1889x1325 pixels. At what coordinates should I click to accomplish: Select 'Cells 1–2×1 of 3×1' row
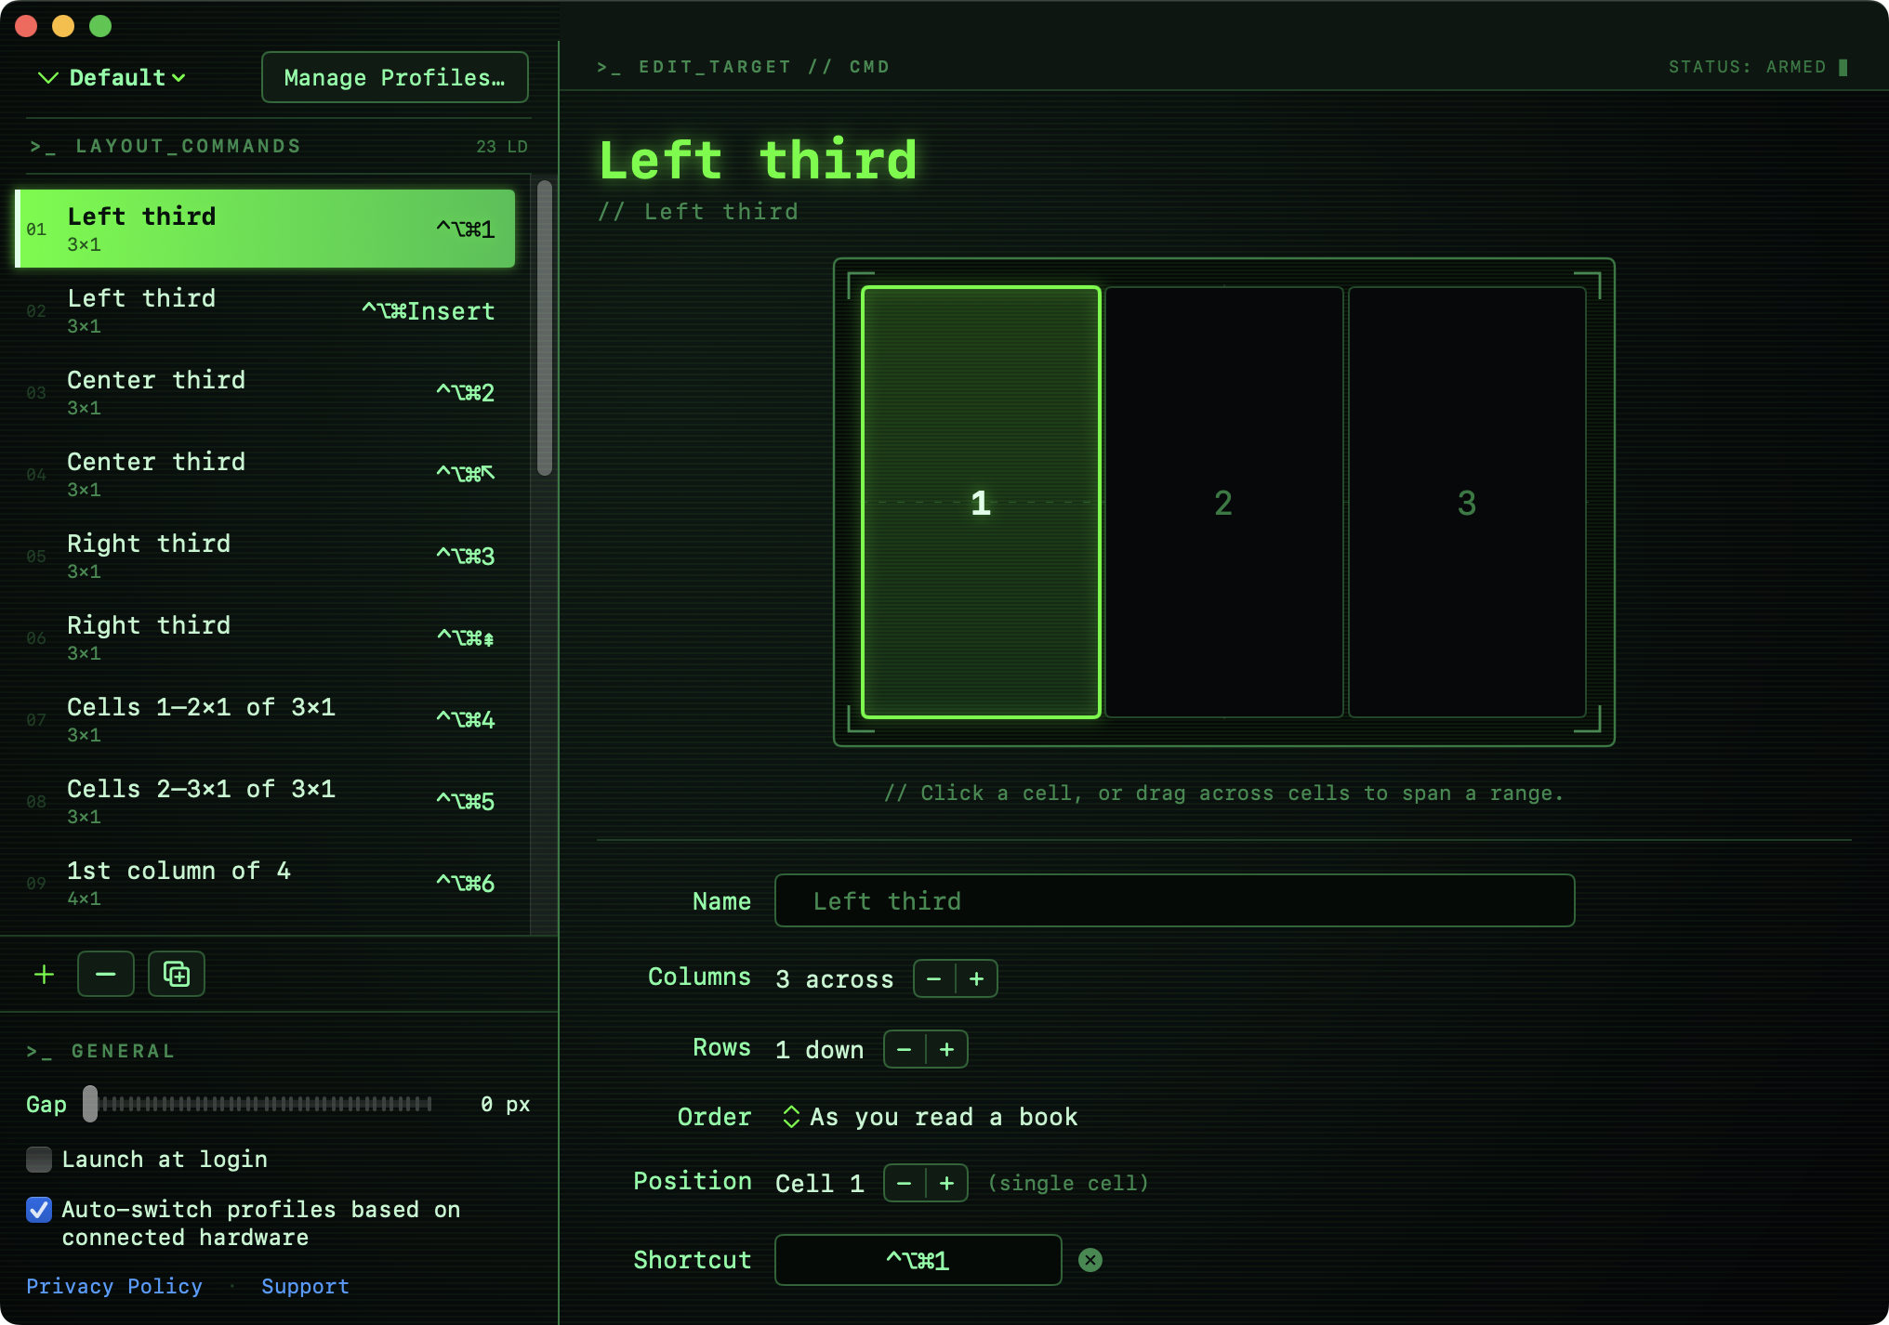click(x=266, y=719)
